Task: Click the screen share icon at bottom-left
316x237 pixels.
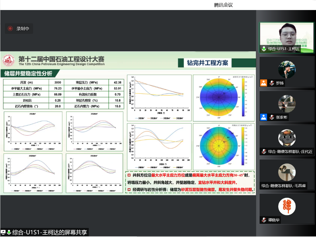Action: [3, 232]
